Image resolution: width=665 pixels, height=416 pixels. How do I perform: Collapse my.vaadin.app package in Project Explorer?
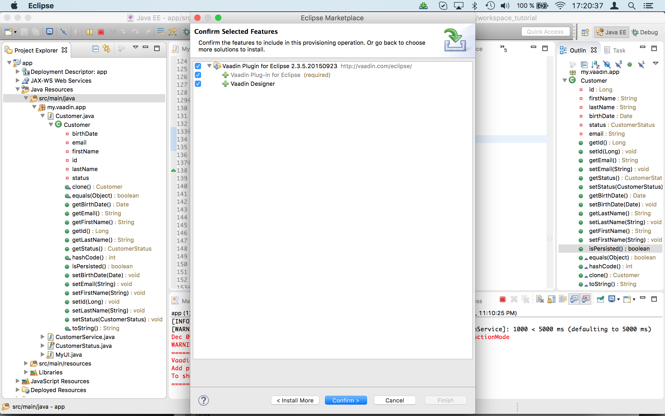(x=34, y=107)
